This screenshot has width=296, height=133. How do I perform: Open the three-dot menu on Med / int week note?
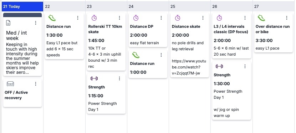point(36,23)
